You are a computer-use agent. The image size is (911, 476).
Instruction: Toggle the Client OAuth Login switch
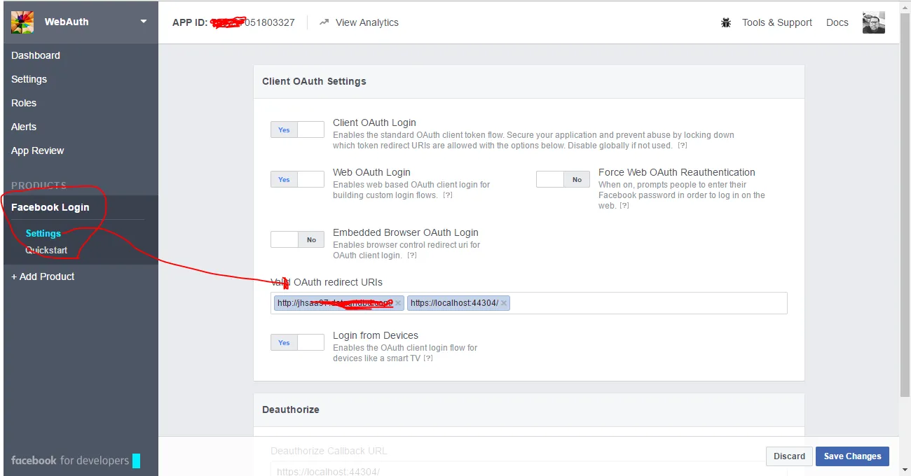point(297,129)
